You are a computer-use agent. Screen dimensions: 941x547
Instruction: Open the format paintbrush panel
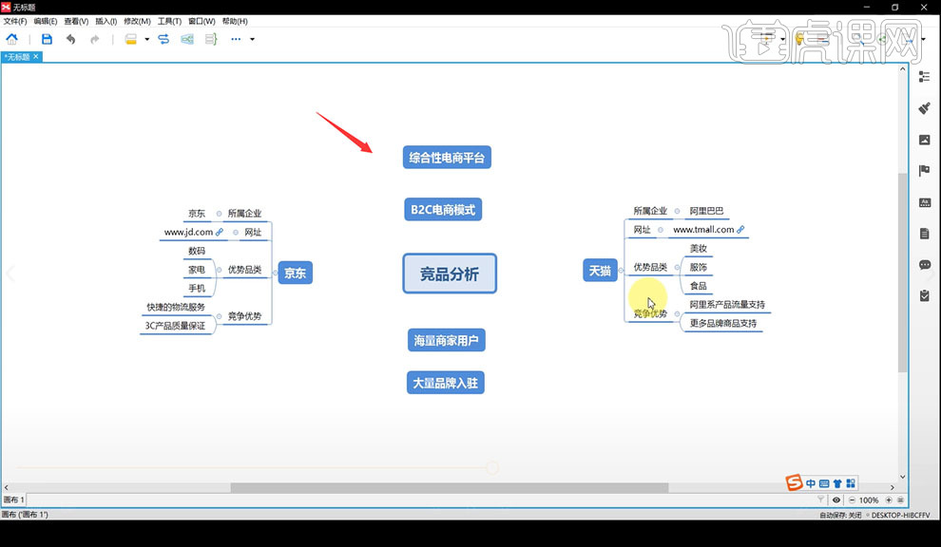click(924, 107)
